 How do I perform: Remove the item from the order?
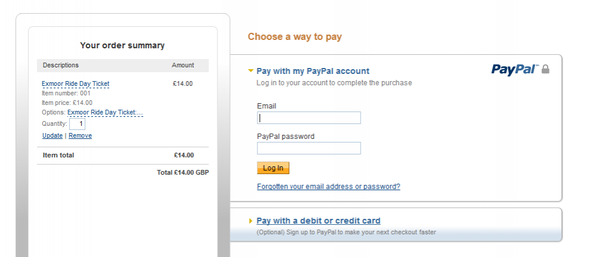click(80, 136)
